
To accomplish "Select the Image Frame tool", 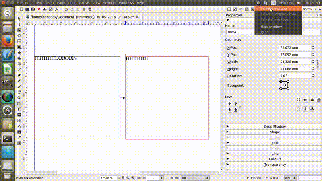I will tap(19, 30).
